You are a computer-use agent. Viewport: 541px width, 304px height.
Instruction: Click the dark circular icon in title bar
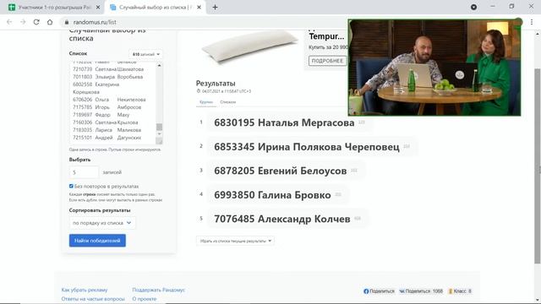(473, 7)
